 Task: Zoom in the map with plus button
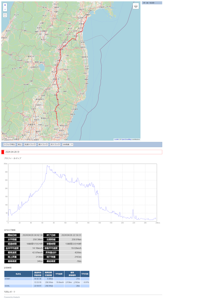click(5, 5)
